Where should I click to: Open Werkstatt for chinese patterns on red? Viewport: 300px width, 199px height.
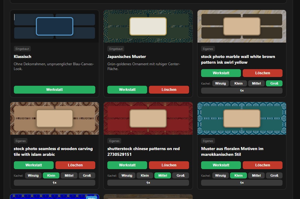pos(127,165)
